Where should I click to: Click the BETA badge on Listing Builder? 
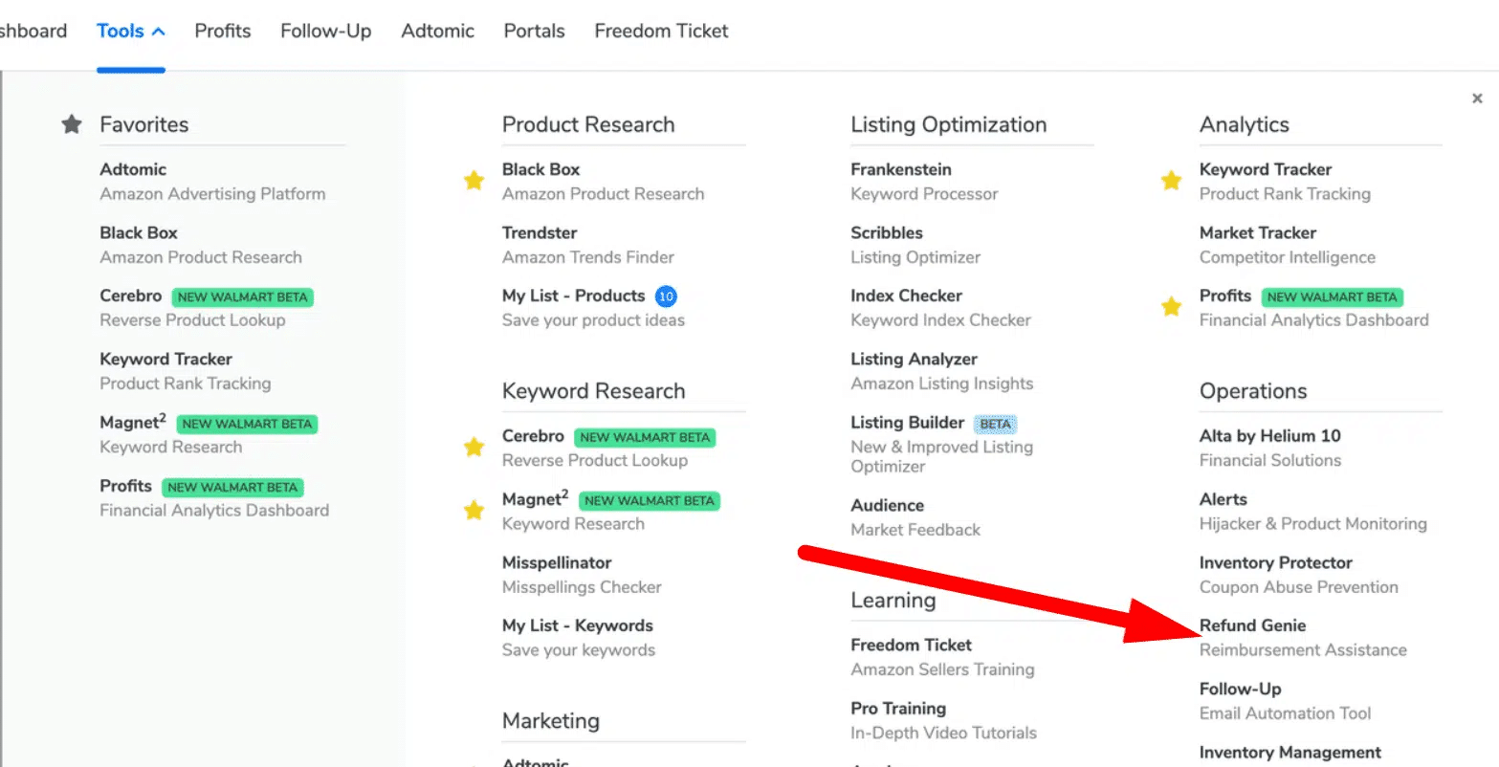[x=995, y=424]
